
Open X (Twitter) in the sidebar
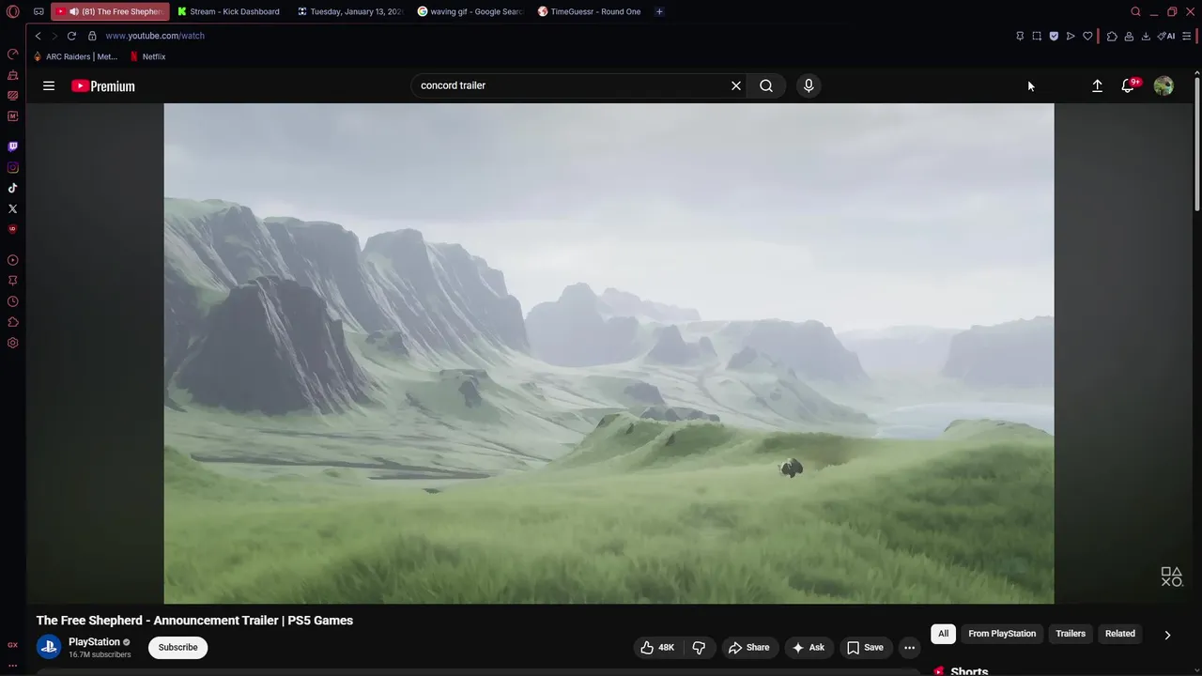(x=13, y=208)
